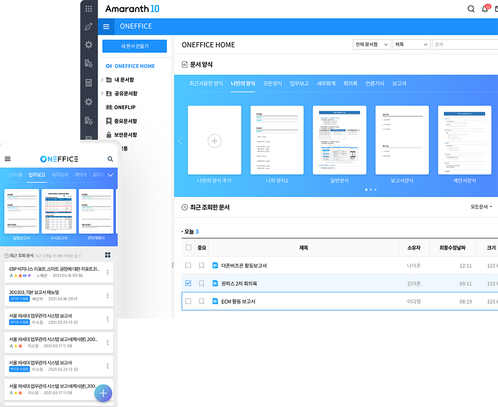This screenshot has width=498, height=407.
Task: Click the pen edit icon in dark sidebar
Action: point(88,27)
